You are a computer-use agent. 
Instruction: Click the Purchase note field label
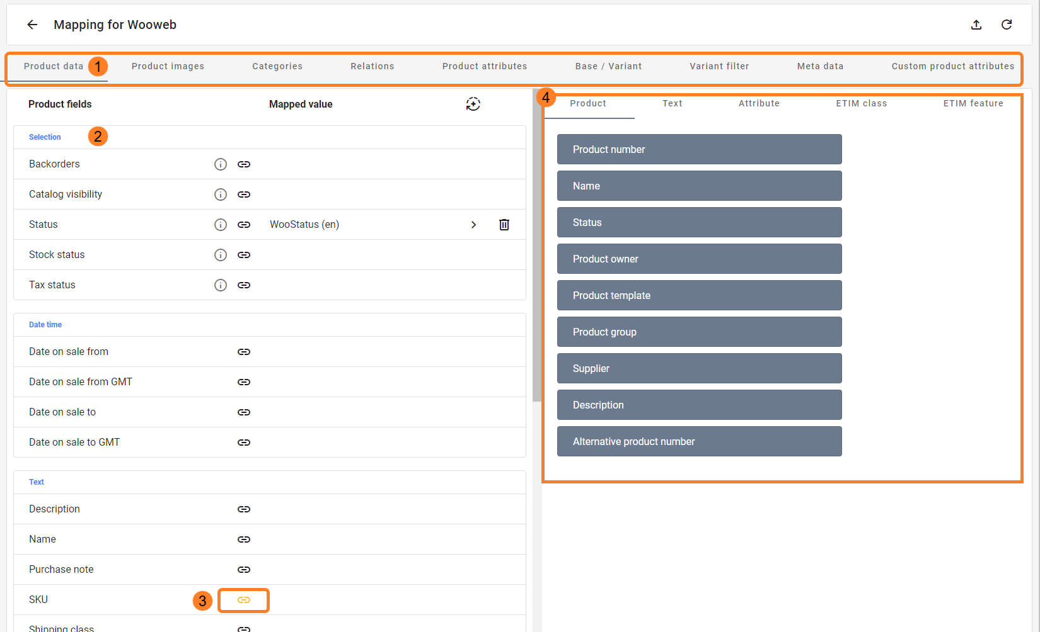[x=61, y=570]
